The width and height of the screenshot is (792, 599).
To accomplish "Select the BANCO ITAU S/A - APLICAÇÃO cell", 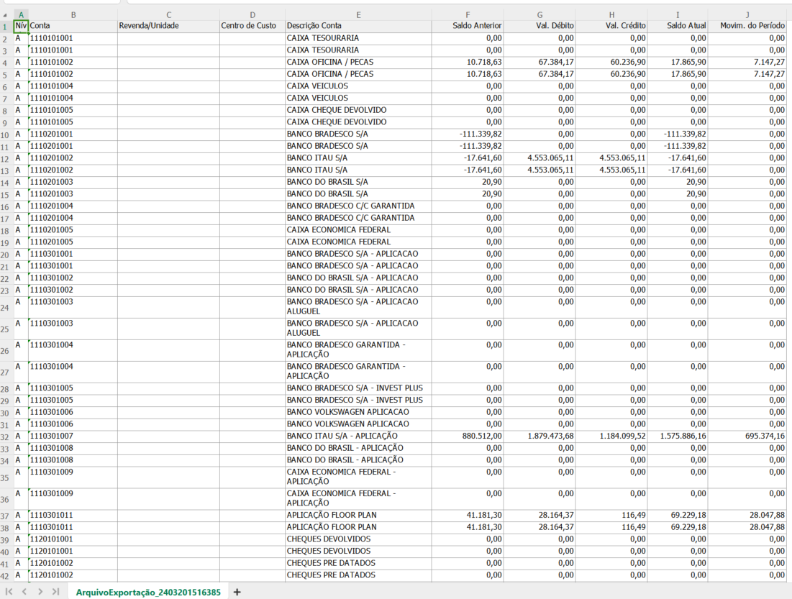I will pyautogui.click(x=359, y=436).
